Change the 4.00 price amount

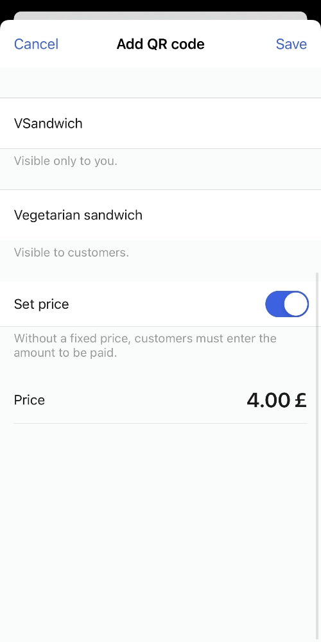[268, 400]
